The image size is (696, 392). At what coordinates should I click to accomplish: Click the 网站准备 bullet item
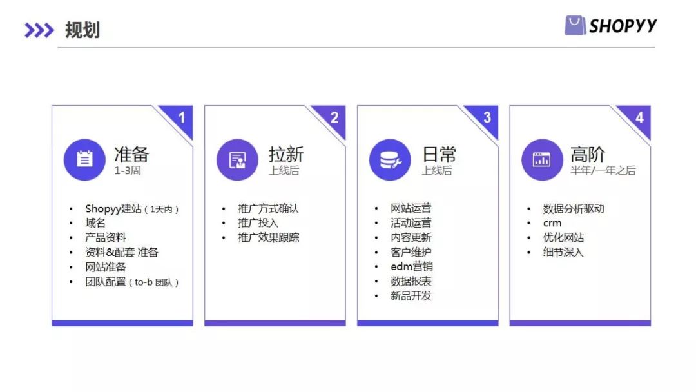[106, 267]
